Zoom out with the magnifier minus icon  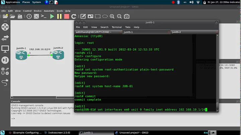tap(119, 16)
